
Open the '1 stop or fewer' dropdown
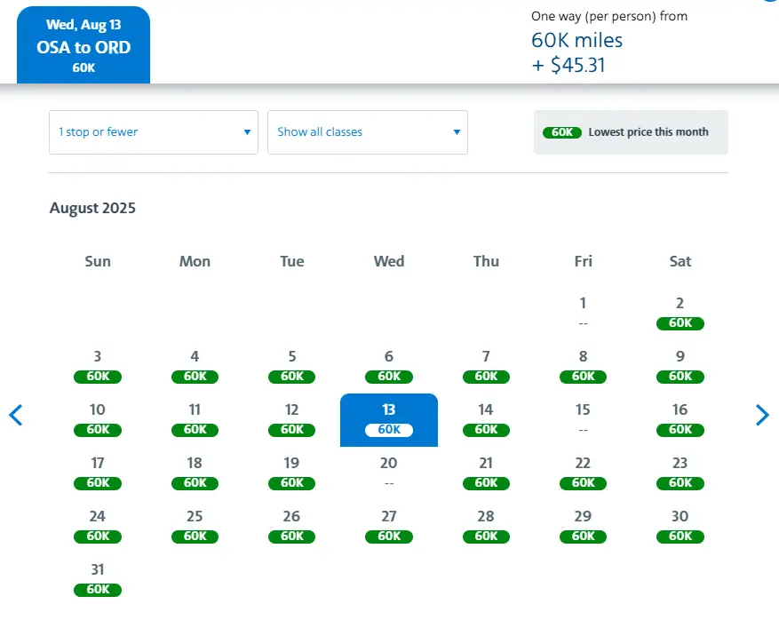click(154, 132)
